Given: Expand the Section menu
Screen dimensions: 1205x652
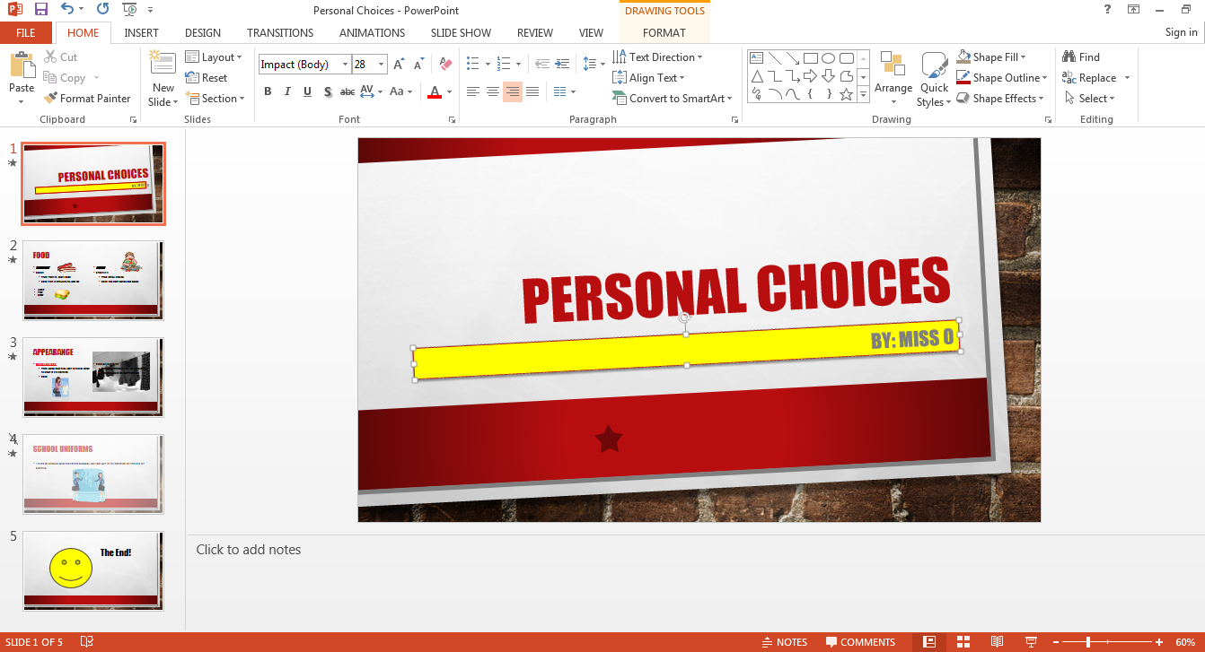Looking at the screenshot, I should (x=215, y=99).
